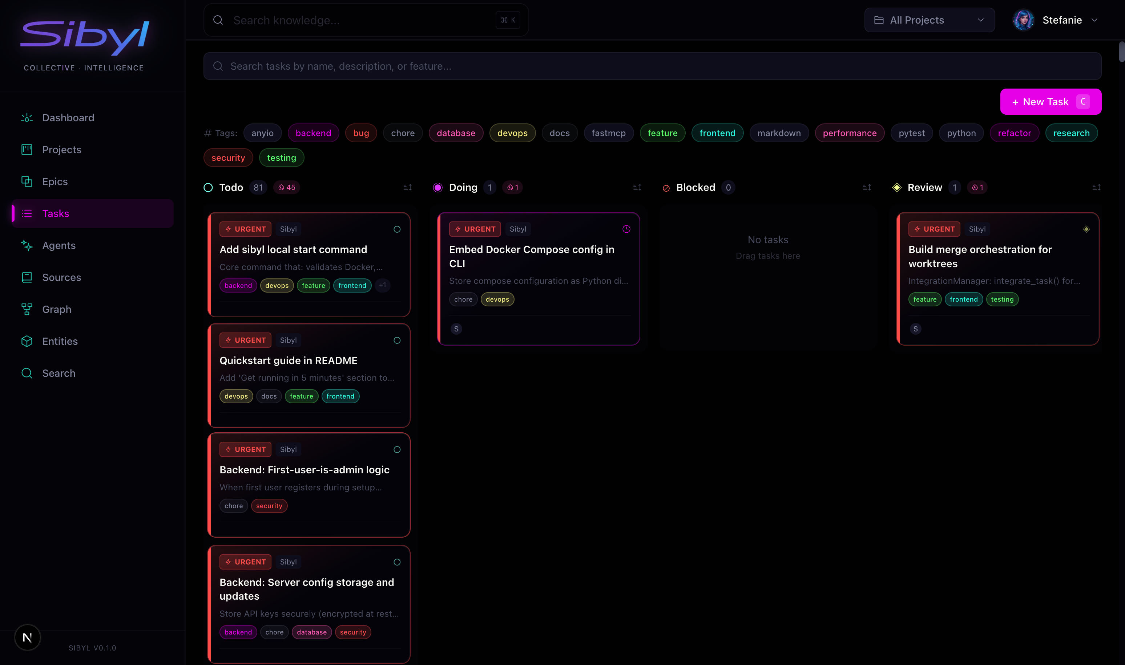This screenshot has height=665, width=1125.
Task: Open Quickstart guide in README task
Action: [x=289, y=361]
